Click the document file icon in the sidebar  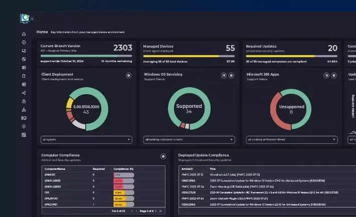pos(24,76)
